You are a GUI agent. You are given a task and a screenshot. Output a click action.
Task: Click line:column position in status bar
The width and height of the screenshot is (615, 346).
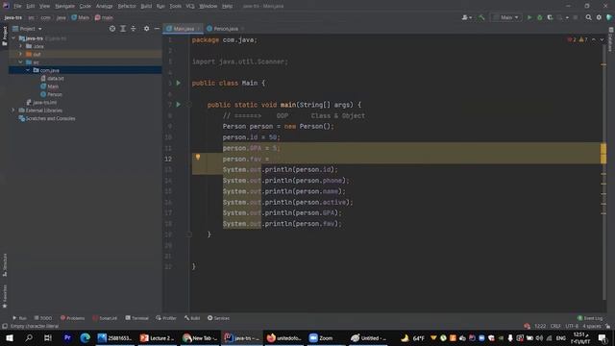pos(540,327)
